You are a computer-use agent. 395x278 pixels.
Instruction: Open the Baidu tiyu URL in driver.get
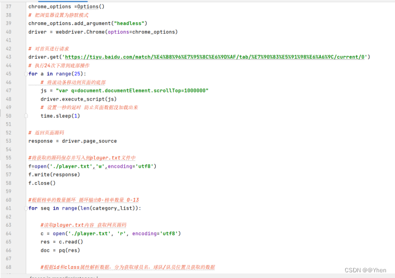[x=215, y=57]
